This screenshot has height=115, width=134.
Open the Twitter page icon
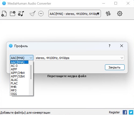pos(131,112)
